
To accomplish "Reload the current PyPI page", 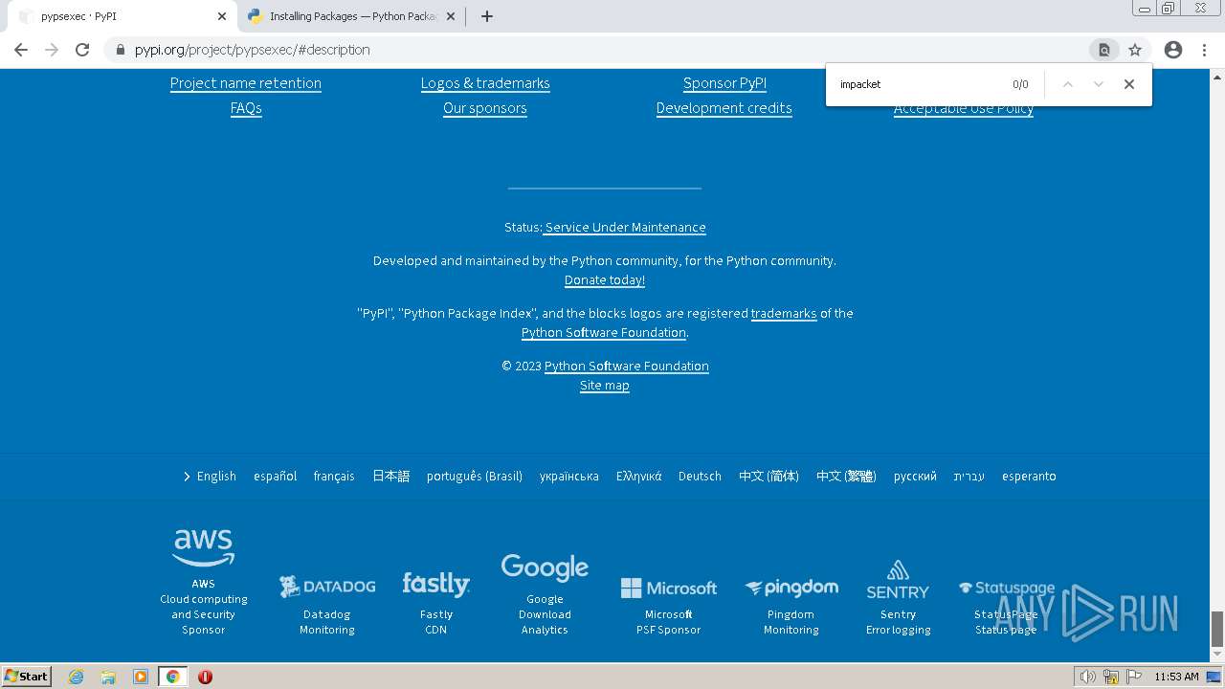I will (x=82, y=50).
